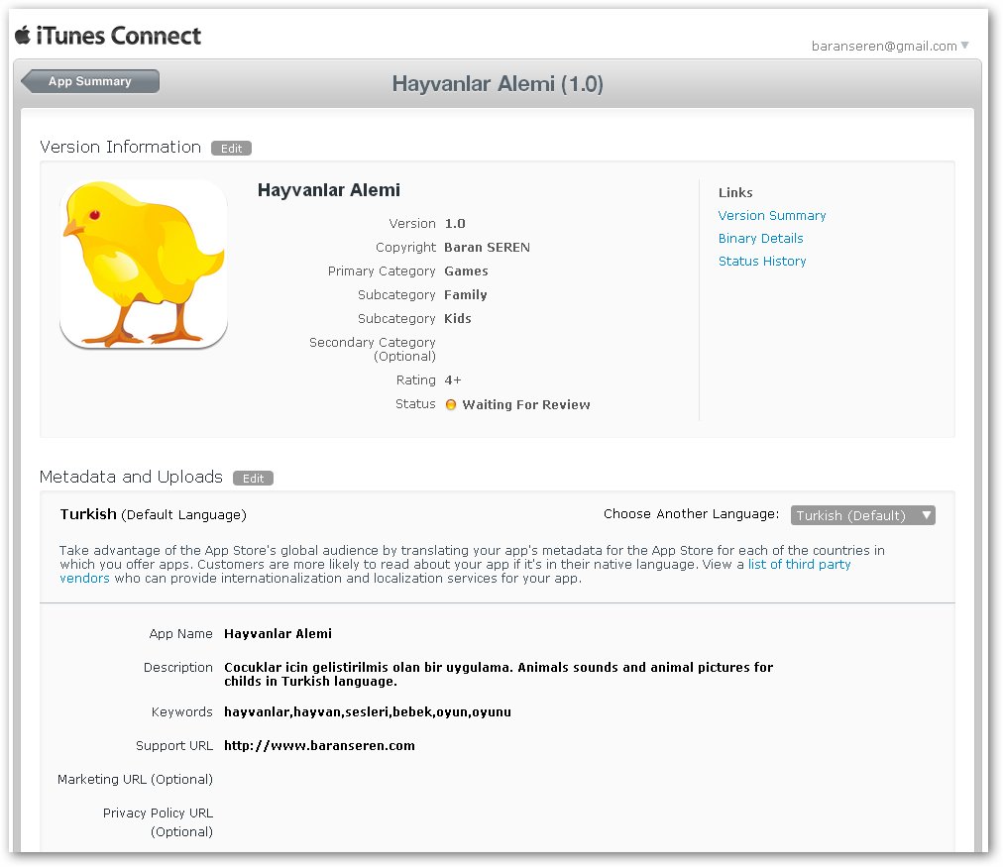Click the Version Information section heading
1003x867 pixels.
pyautogui.click(x=120, y=147)
